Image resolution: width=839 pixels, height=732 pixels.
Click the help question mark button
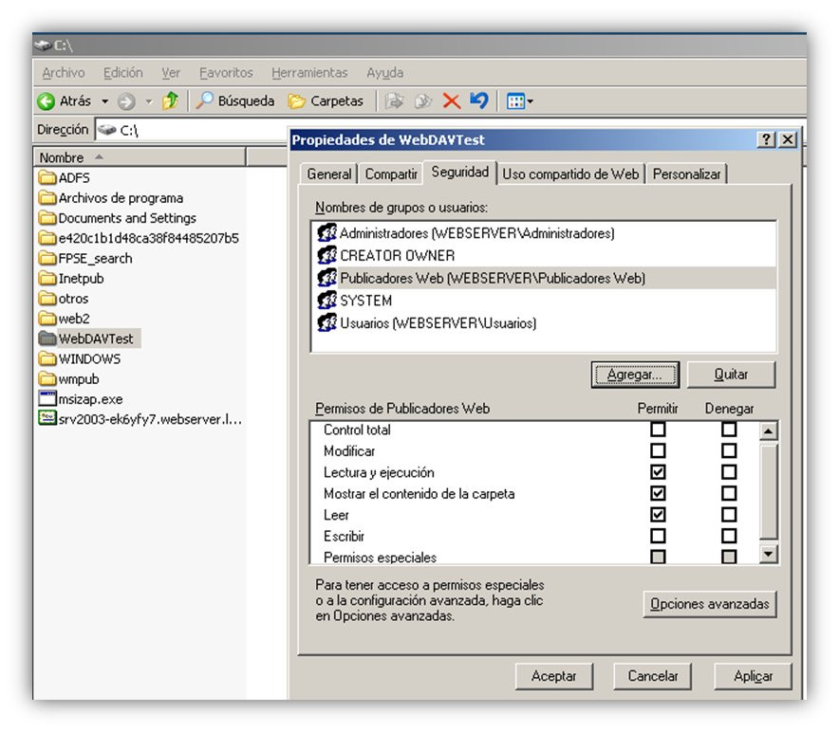tap(766, 139)
